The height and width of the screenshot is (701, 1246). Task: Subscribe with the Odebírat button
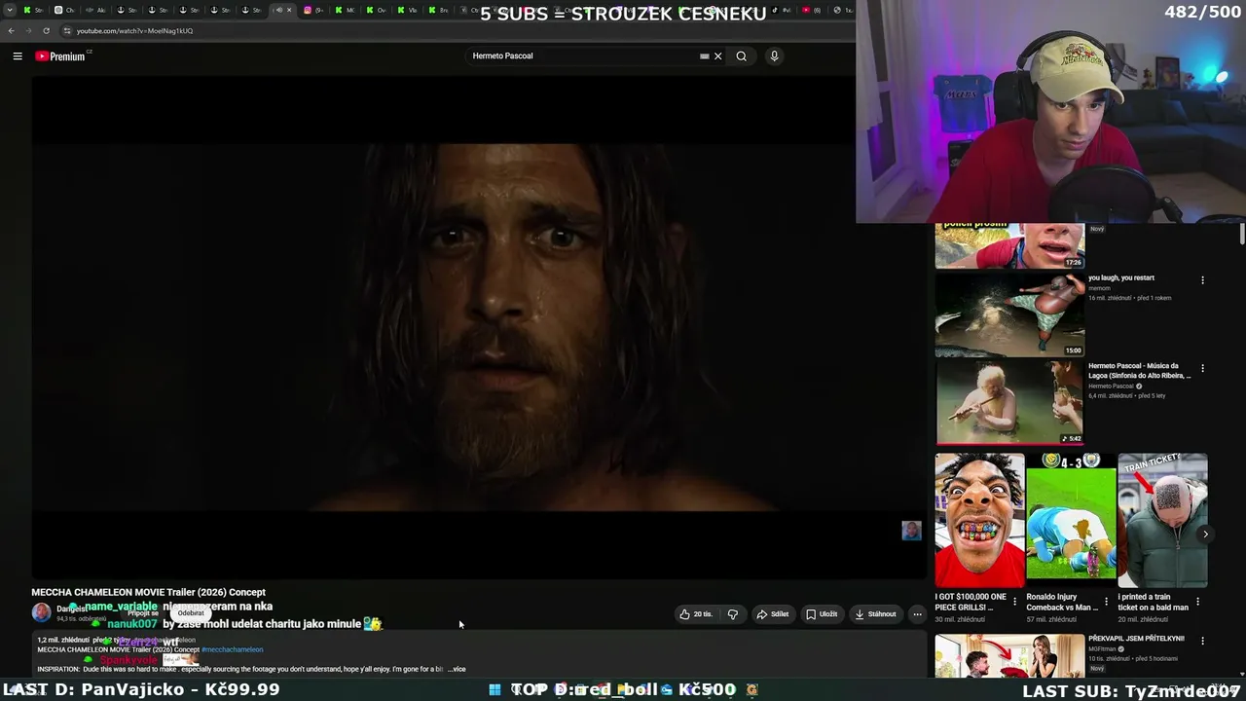click(x=191, y=613)
